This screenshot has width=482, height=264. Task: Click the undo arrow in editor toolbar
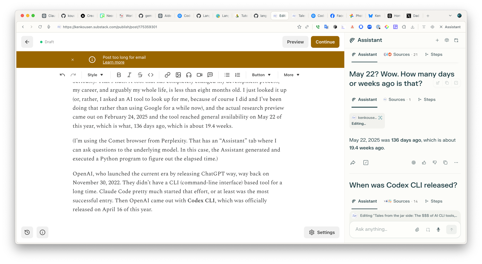pos(62,75)
